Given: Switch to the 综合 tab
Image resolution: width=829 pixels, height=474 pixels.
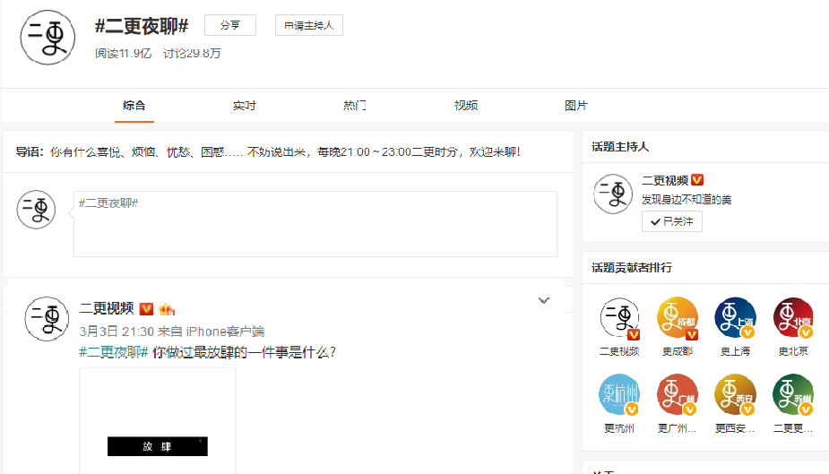Looking at the screenshot, I should click(134, 105).
